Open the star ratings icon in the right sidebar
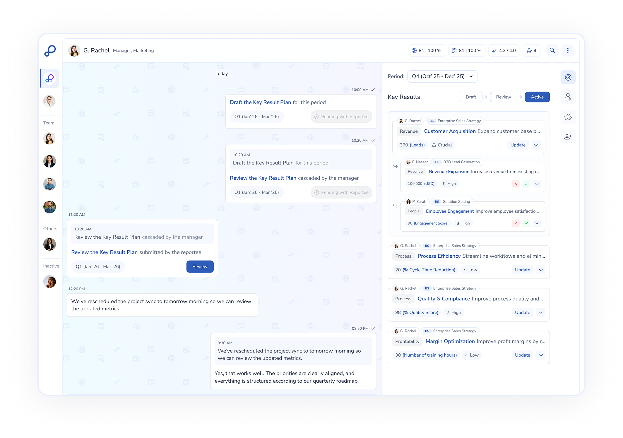 (x=568, y=117)
